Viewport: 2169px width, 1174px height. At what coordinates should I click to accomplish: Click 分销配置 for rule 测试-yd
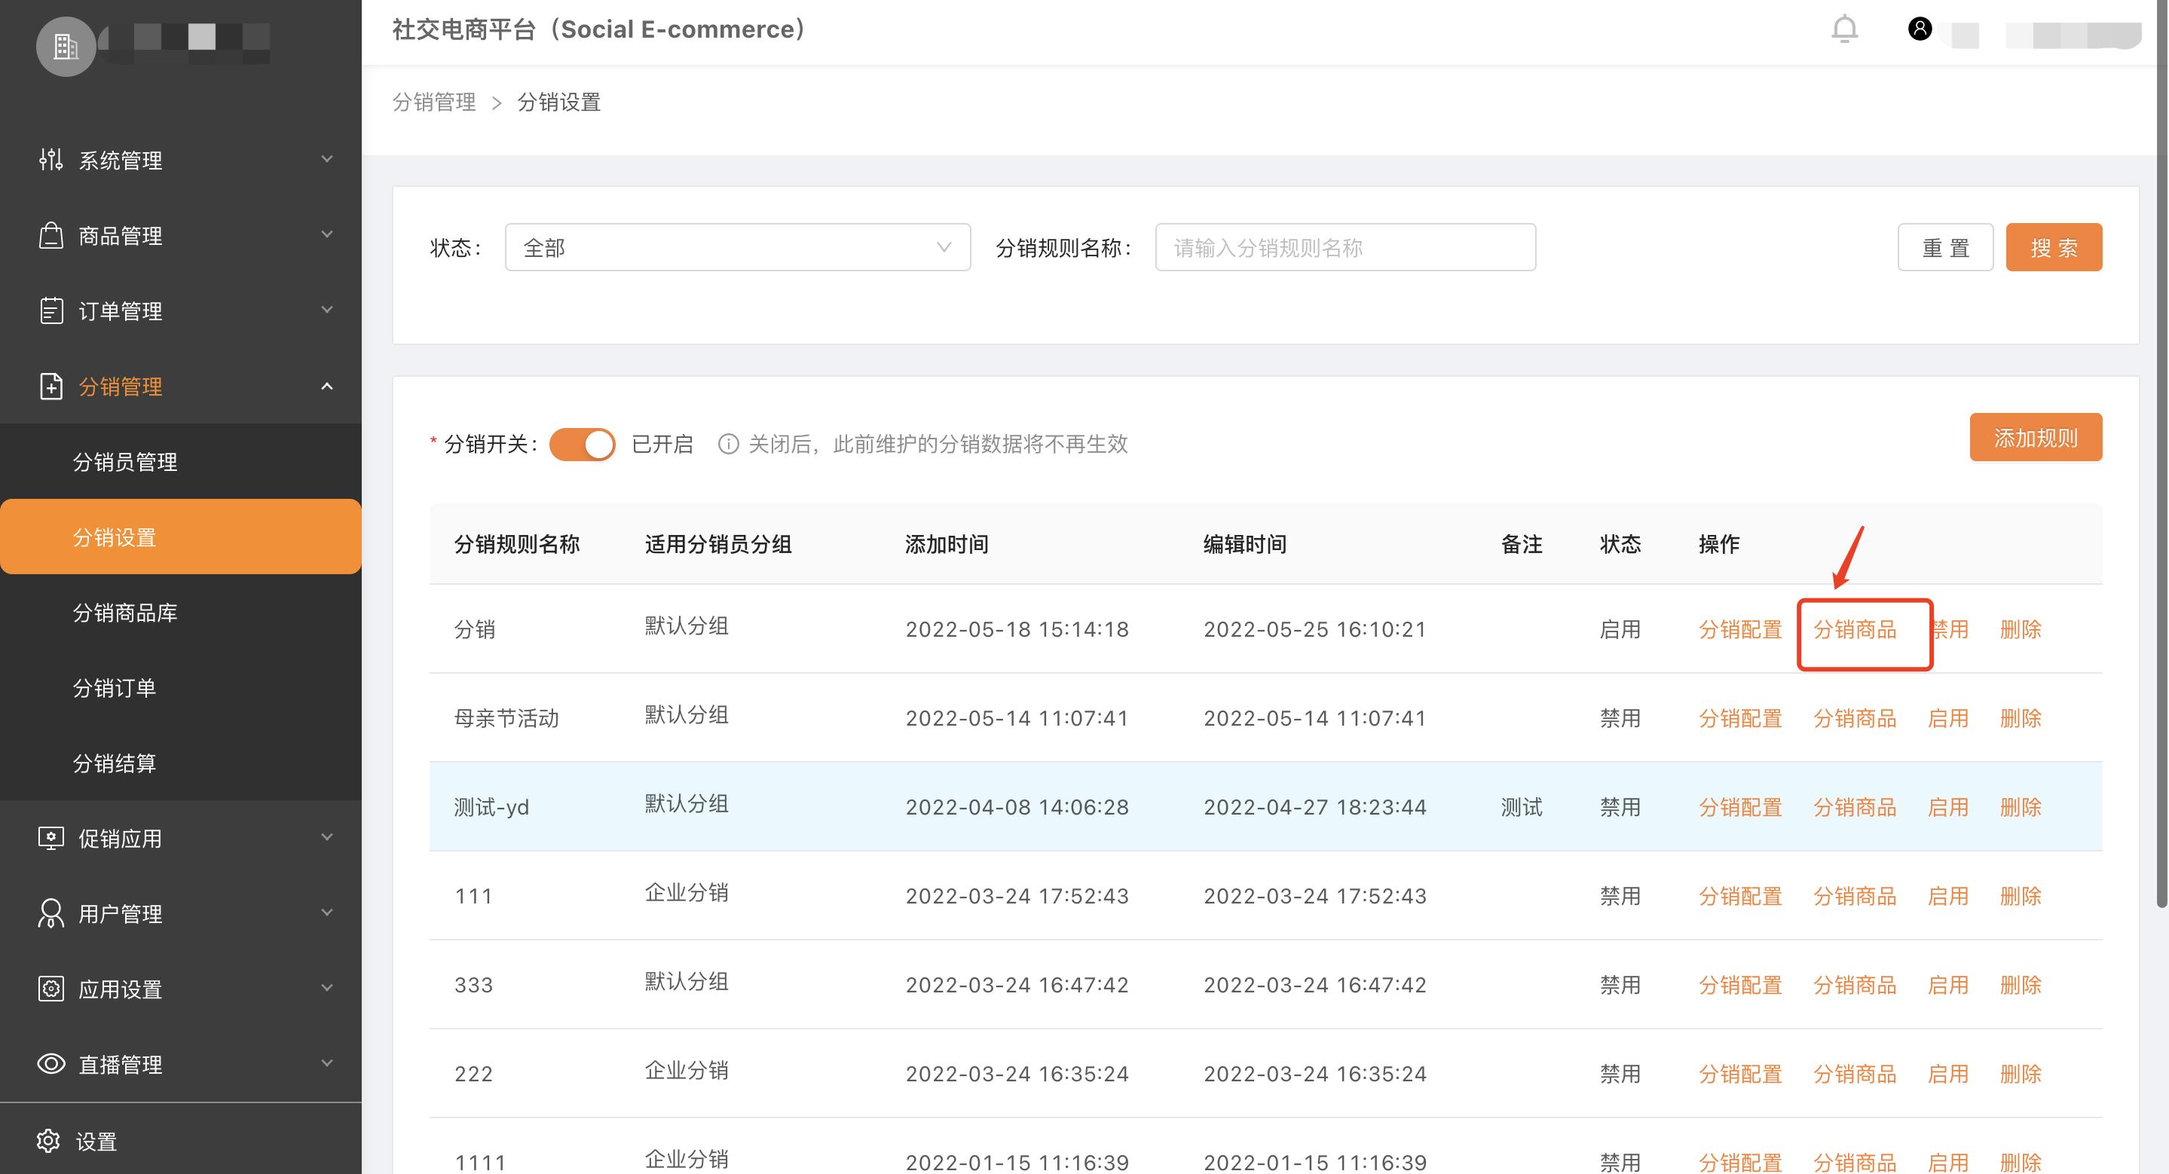click(x=1740, y=807)
